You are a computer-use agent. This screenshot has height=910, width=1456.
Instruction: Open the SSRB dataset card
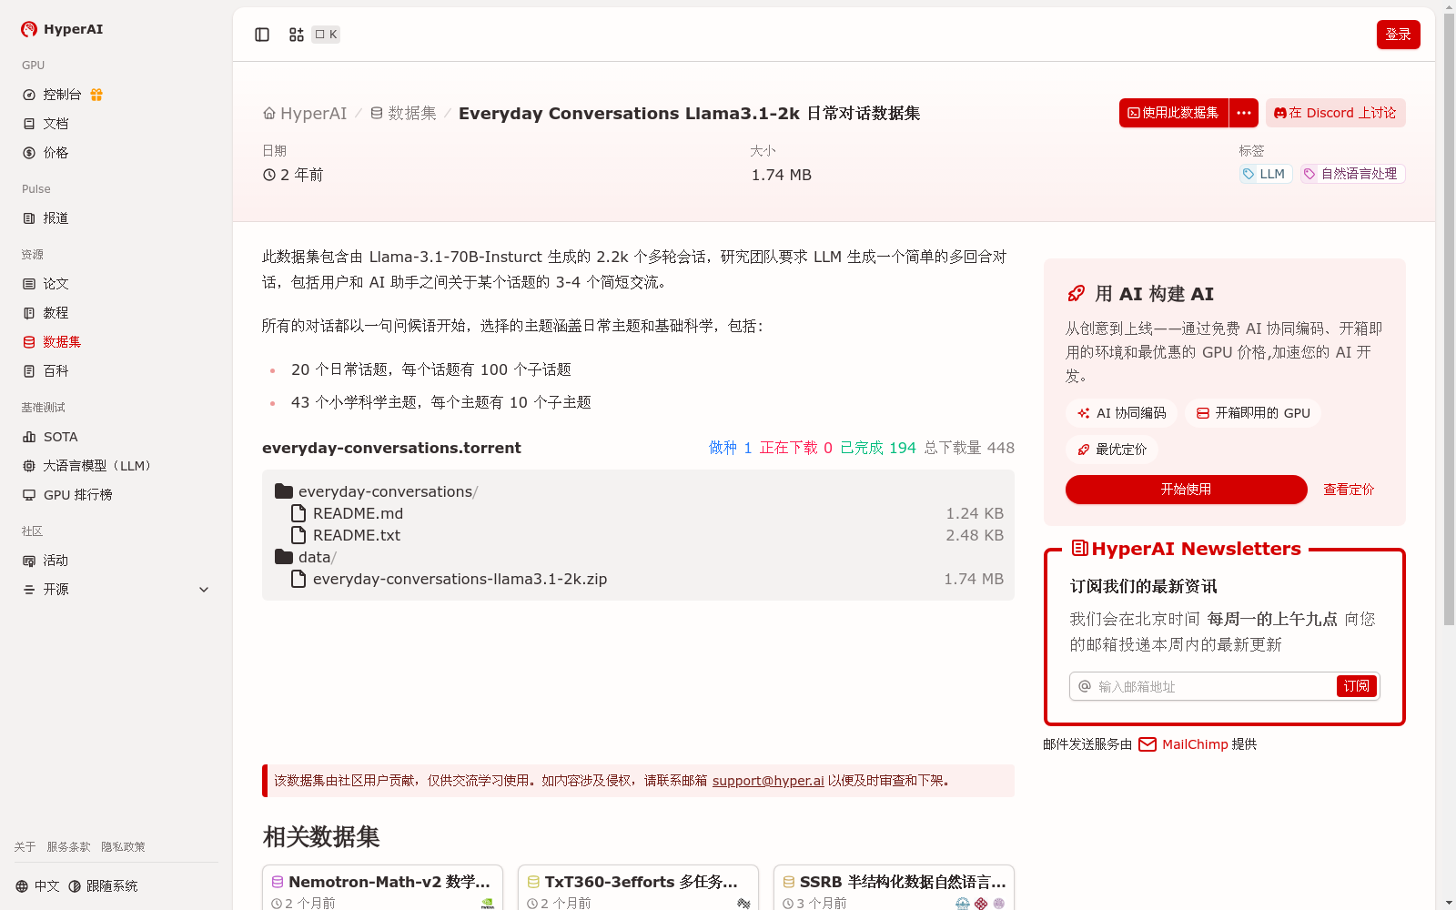(x=894, y=888)
